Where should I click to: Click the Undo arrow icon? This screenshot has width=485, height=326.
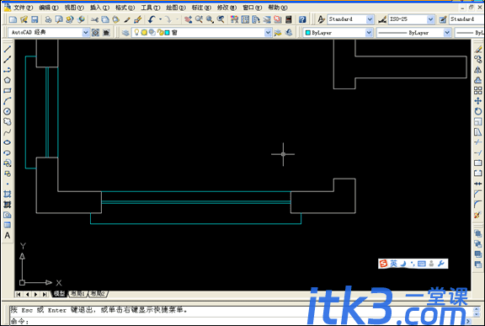(152, 19)
